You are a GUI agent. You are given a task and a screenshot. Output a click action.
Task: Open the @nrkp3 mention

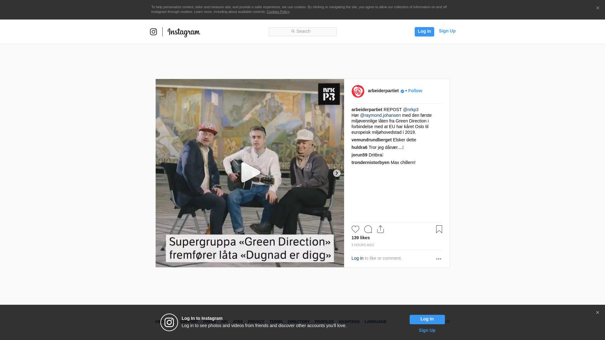[x=411, y=110]
